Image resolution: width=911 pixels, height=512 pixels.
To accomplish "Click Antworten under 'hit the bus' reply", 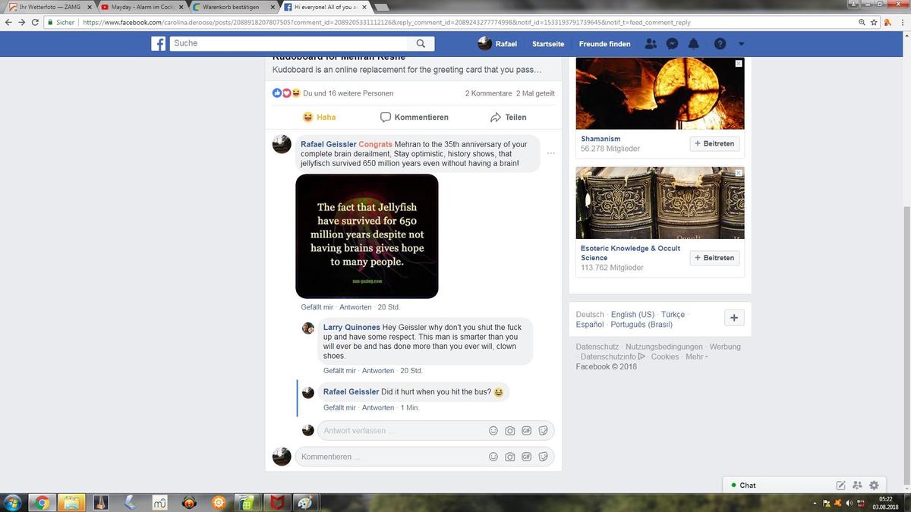I will (x=378, y=407).
